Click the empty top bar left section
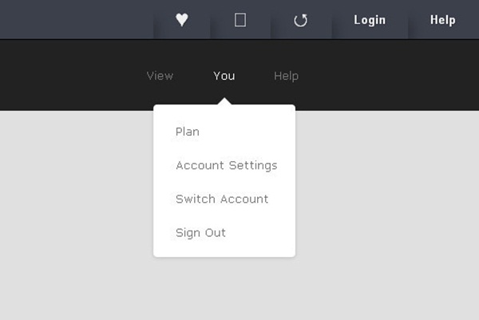The height and width of the screenshot is (320, 479). tap(77, 19)
